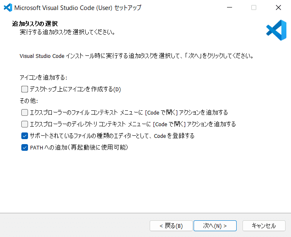Click the 実行する追加タスクを選択してください subtitle
The image size is (291, 237).
pos(68,32)
